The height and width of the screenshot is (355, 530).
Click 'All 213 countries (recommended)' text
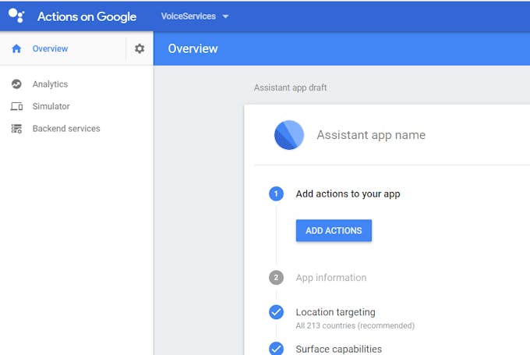click(x=355, y=325)
